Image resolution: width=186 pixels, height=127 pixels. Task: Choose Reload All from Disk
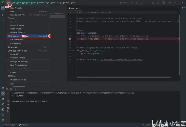(x=28, y=51)
